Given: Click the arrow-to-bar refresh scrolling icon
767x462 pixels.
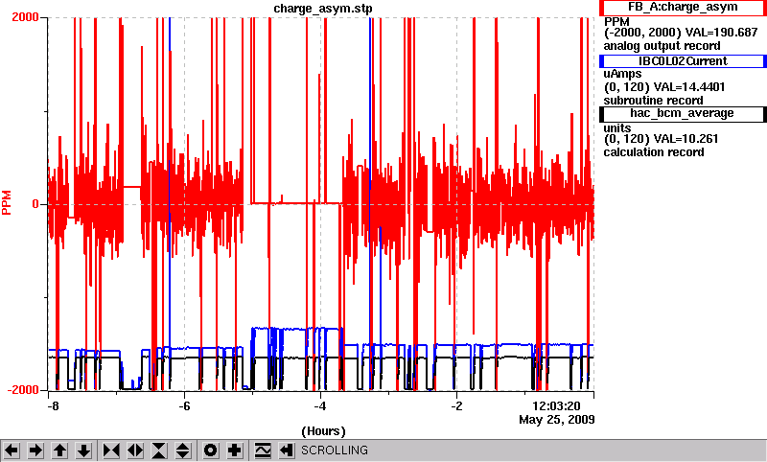Looking at the screenshot, I should pyautogui.click(x=287, y=450).
